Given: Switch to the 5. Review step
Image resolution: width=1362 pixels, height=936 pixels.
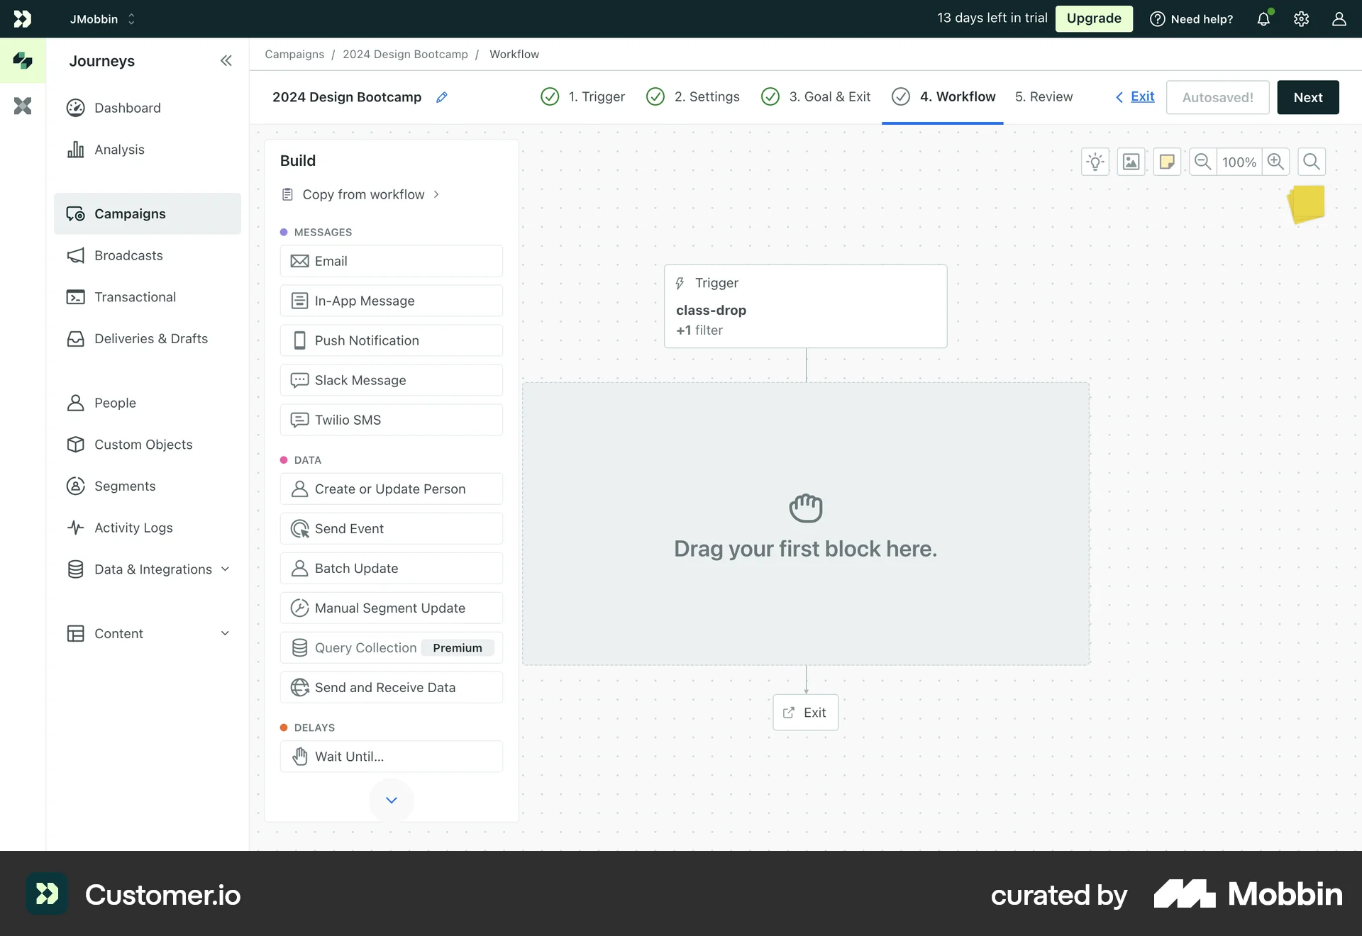Looking at the screenshot, I should (x=1043, y=96).
